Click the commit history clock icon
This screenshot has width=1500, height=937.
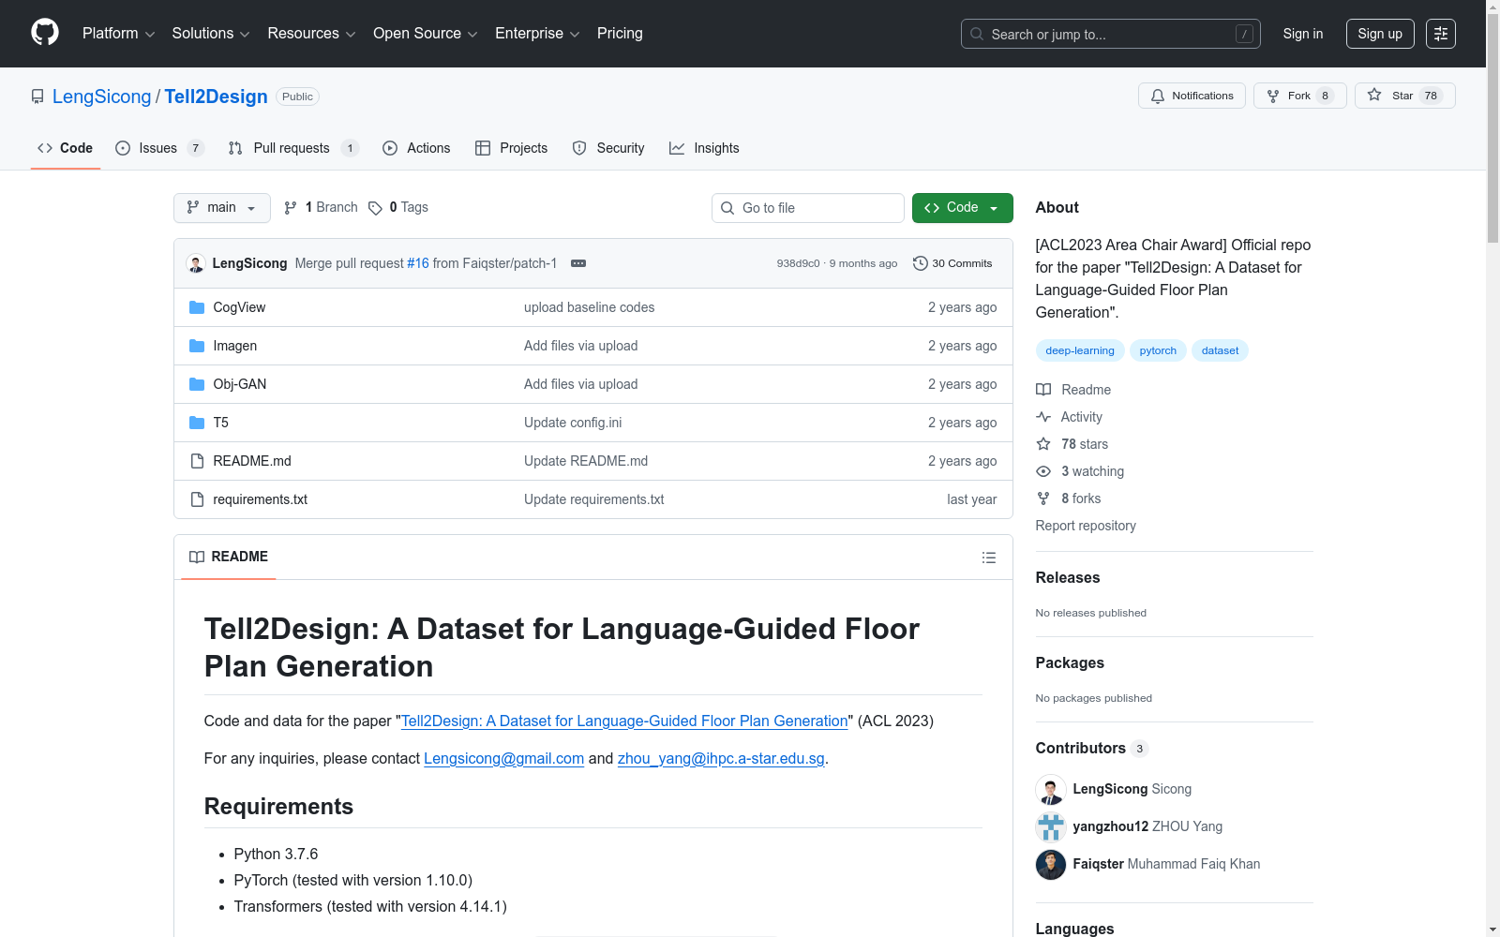pyautogui.click(x=921, y=263)
